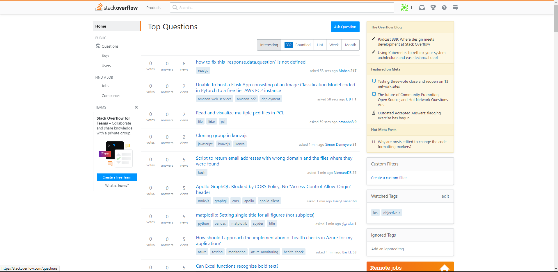Open the matplotlib single title question
Viewport: 558px width, 272px height.
(255, 215)
